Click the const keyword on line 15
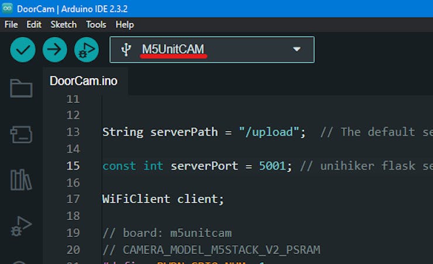Image resolution: width=433 pixels, height=264 pixels. tap(119, 166)
